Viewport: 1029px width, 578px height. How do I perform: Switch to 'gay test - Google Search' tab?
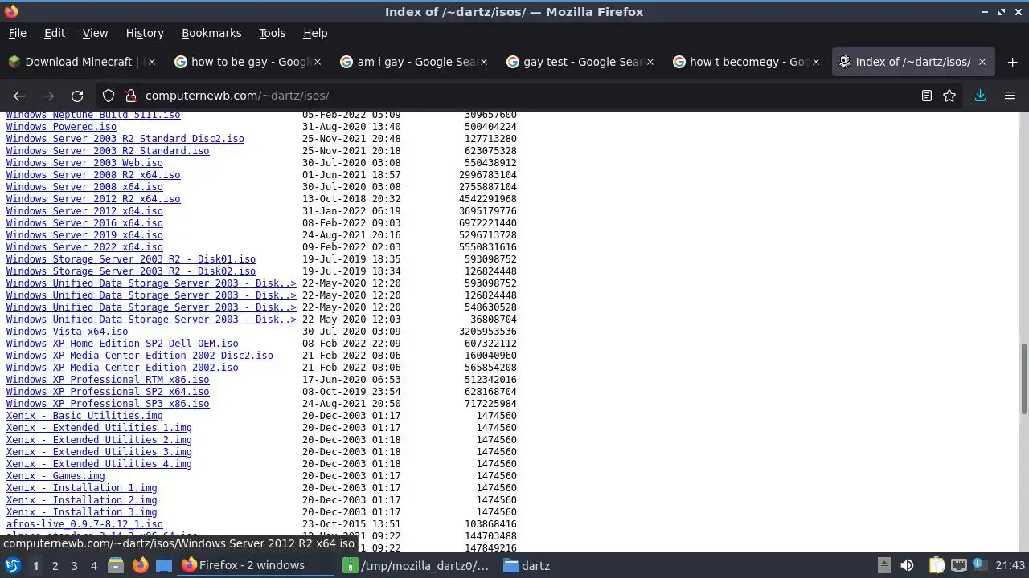[x=580, y=62]
